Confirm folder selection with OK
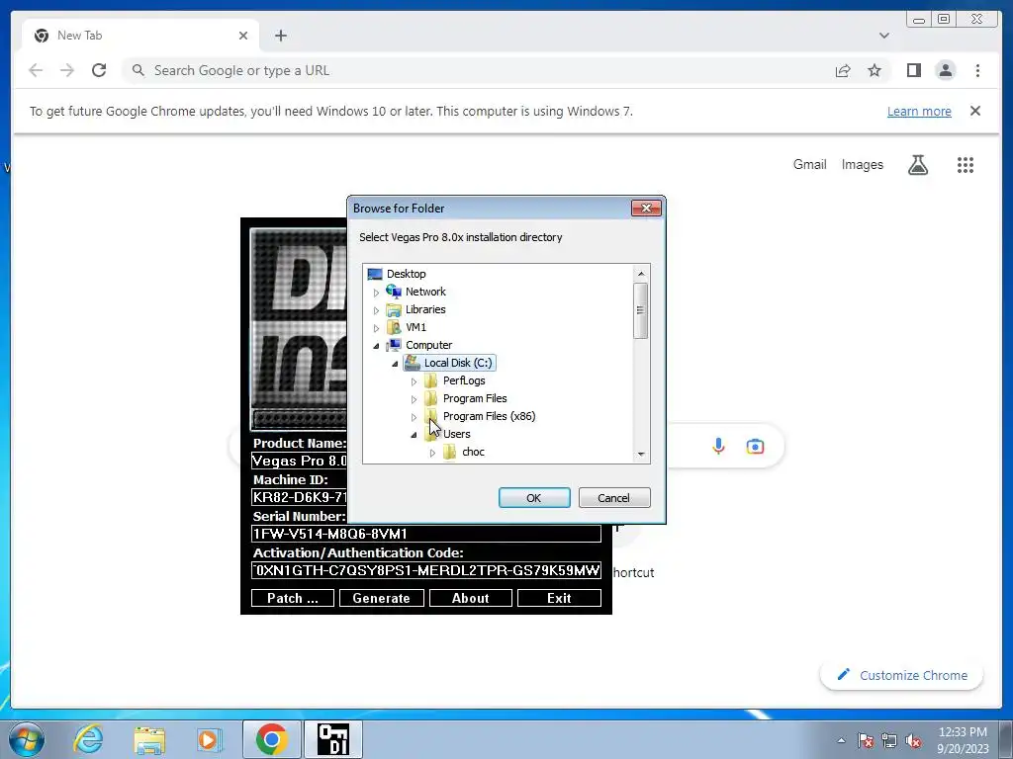The width and height of the screenshot is (1013, 759). [x=533, y=498]
